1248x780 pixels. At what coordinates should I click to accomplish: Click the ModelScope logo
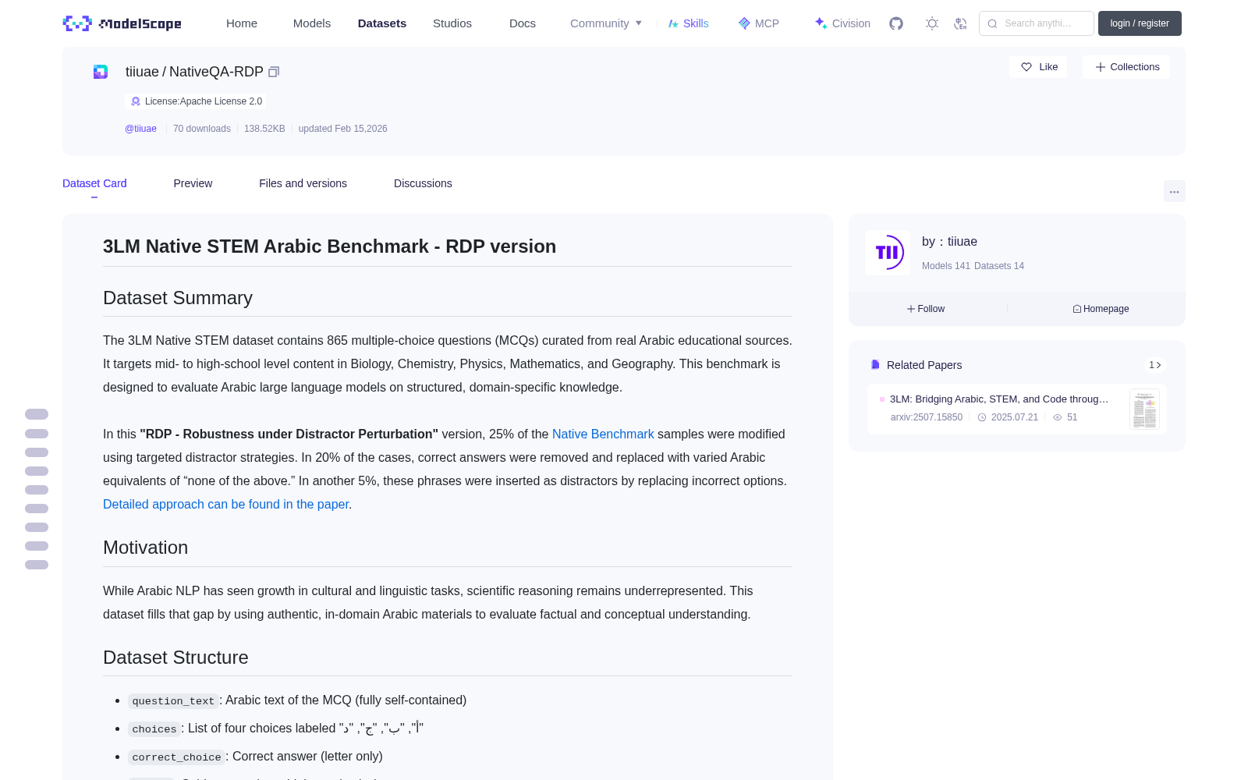(122, 23)
